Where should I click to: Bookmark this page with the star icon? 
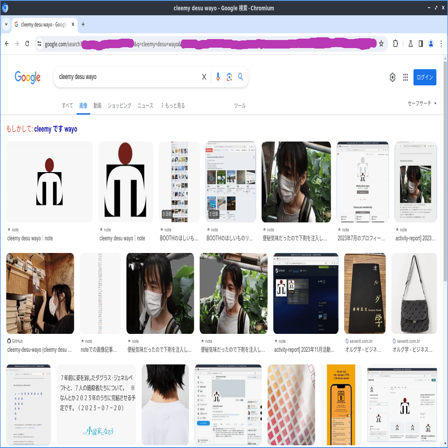point(381,44)
